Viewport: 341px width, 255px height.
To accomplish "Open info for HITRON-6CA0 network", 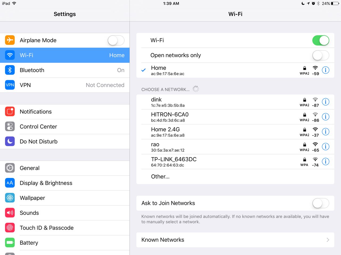I will click(326, 117).
